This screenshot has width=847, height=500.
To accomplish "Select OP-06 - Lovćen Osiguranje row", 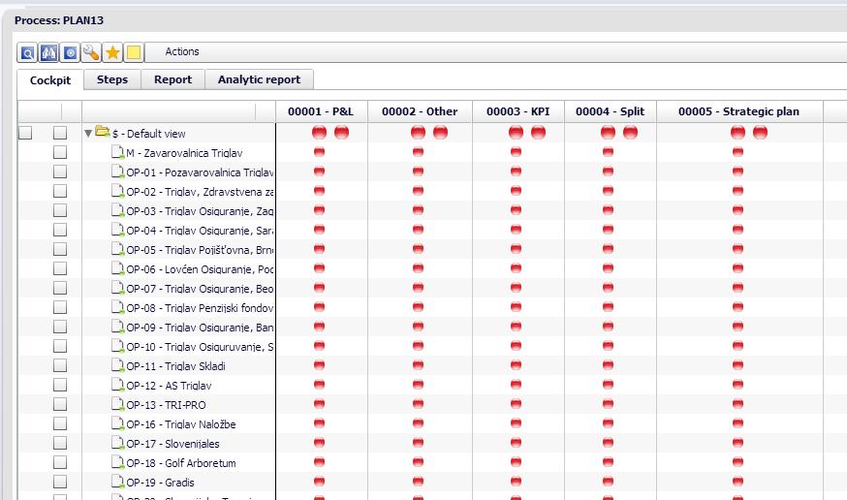I will click(200, 269).
